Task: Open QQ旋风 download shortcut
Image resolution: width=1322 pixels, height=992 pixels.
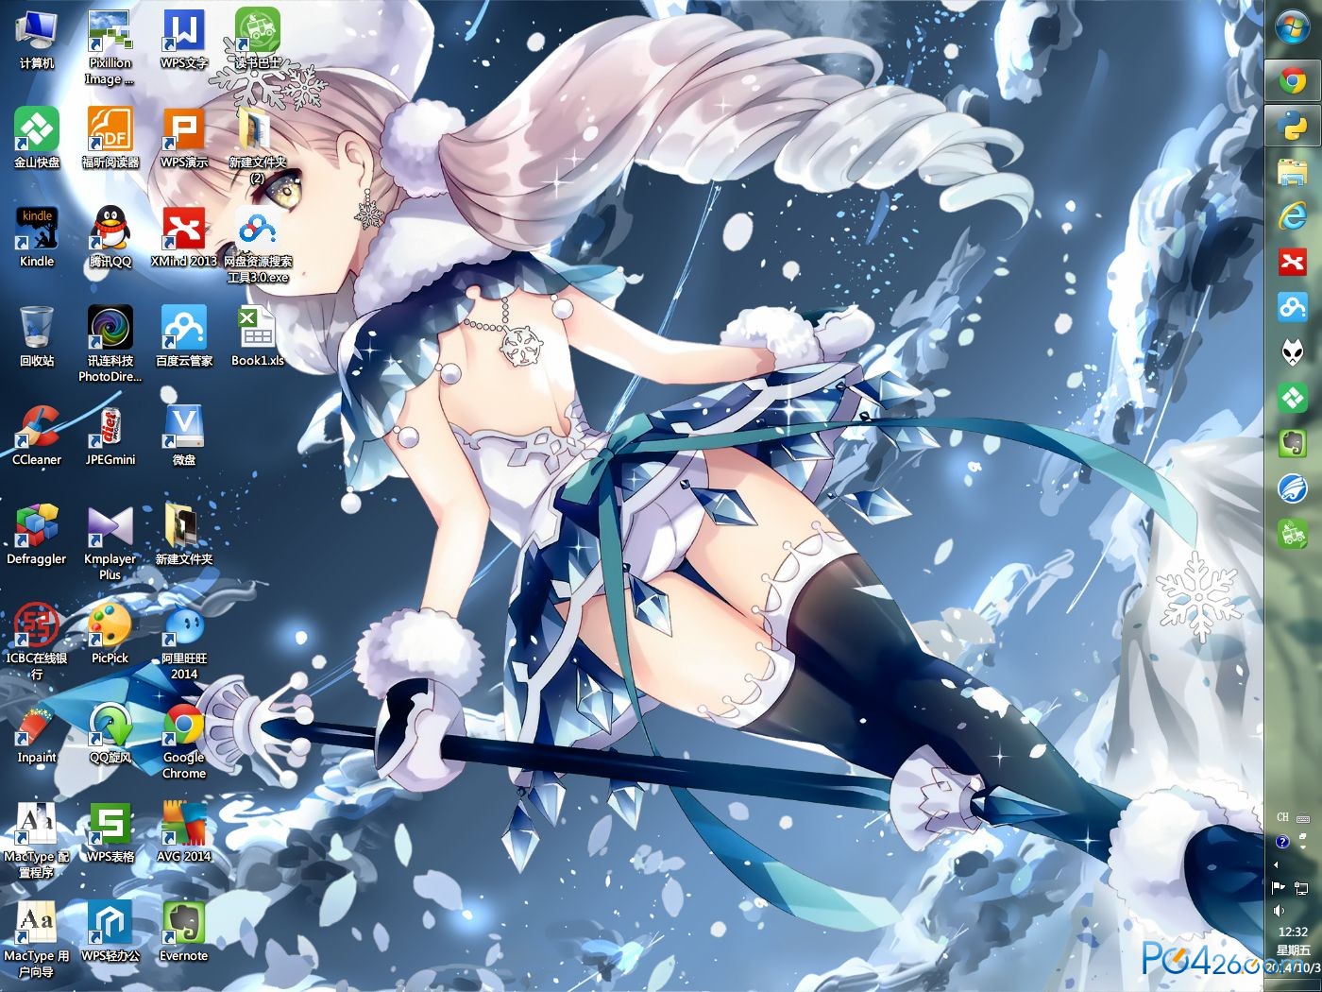Action: click(x=110, y=734)
